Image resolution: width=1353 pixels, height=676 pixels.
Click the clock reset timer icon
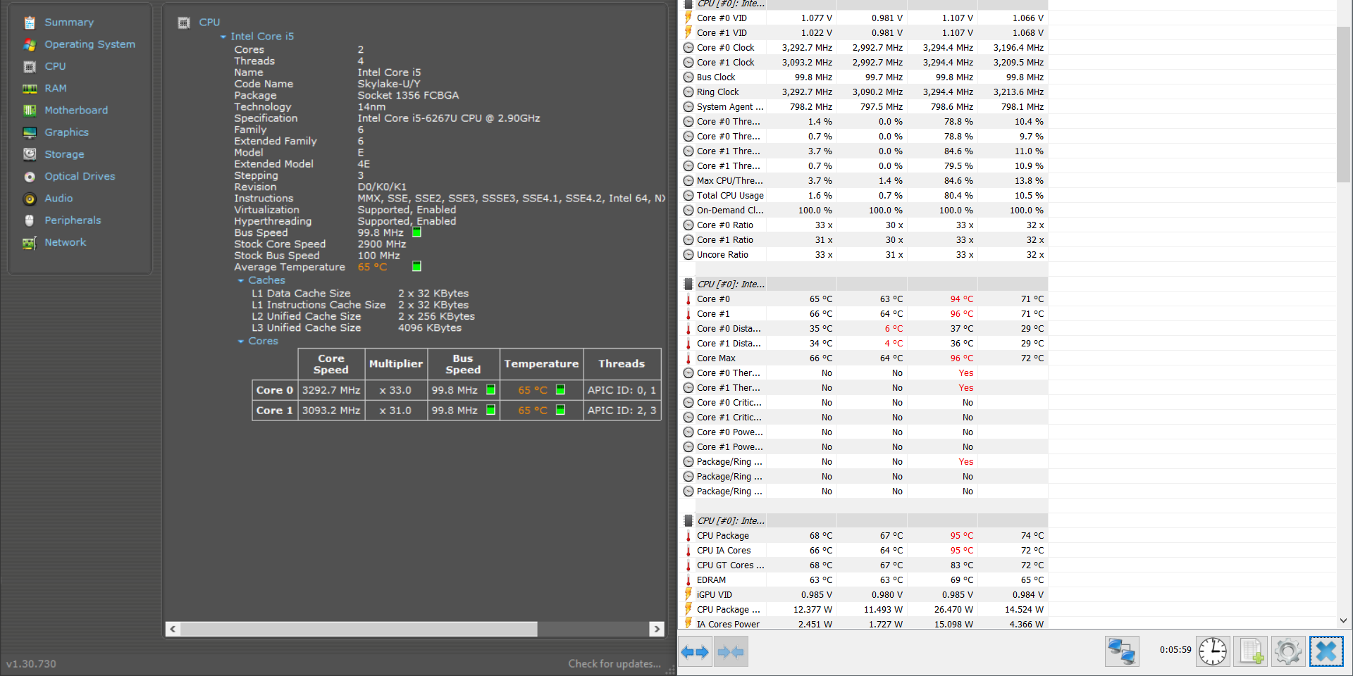[1213, 651]
